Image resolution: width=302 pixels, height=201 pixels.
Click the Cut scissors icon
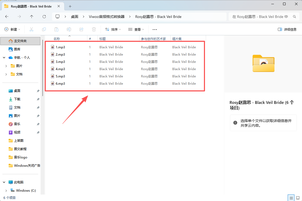(31, 29)
